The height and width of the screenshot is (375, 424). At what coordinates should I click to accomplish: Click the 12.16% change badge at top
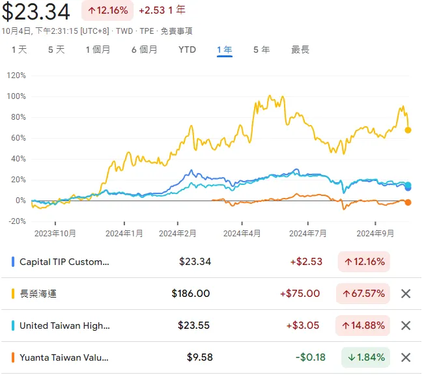[x=107, y=10]
